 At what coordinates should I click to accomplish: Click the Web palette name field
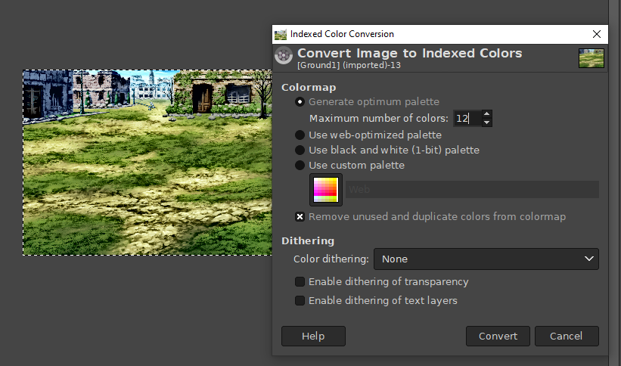(472, 189)
